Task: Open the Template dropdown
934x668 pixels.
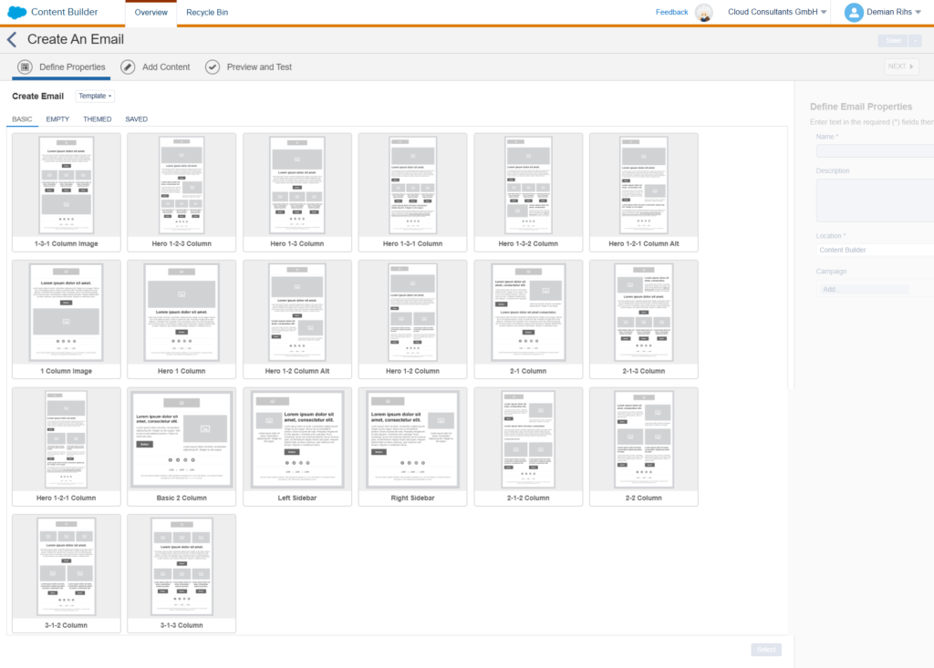Action: coord(95,96)
